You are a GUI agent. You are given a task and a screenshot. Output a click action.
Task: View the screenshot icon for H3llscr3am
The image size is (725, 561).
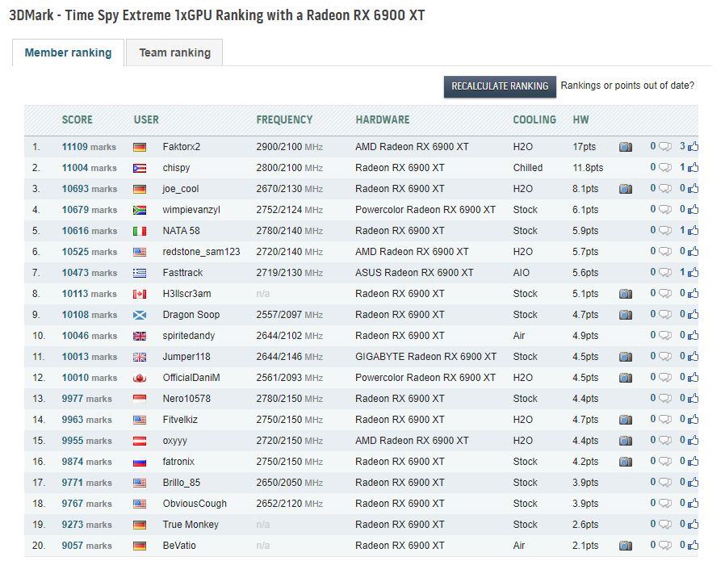coord(625,294)
